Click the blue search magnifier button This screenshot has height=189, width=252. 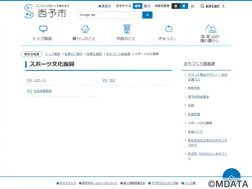[147, 15]
